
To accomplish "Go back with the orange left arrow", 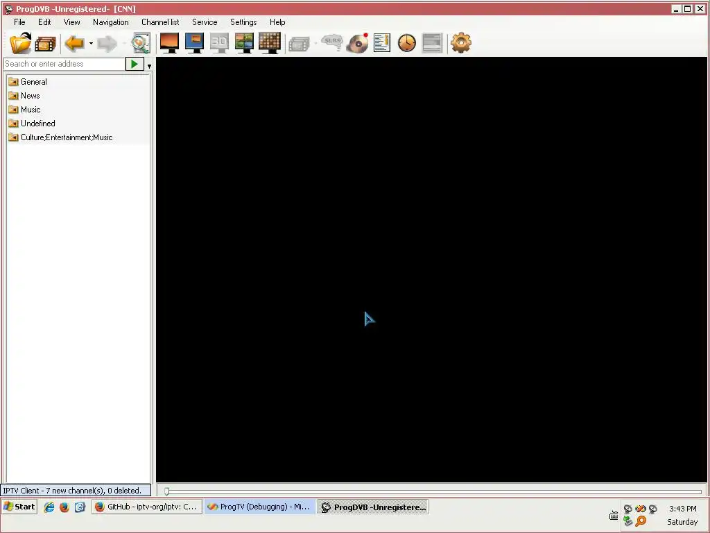I will (x=74, y=44).
